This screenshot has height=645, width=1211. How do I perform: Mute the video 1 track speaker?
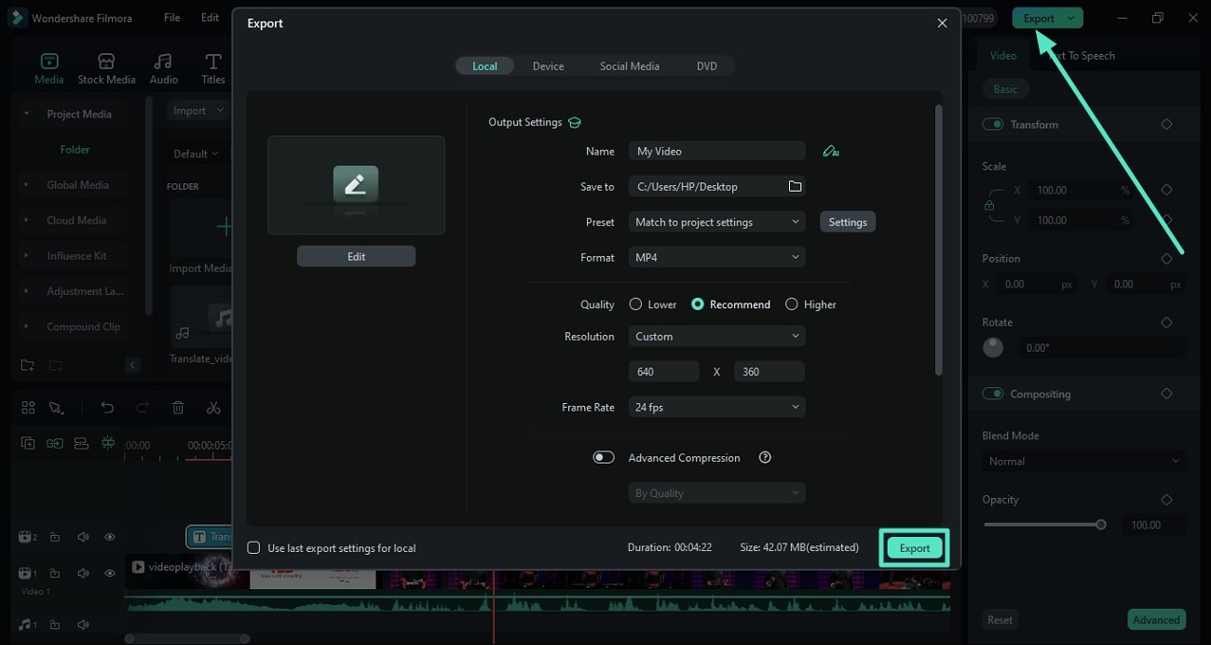coord(83,573)
